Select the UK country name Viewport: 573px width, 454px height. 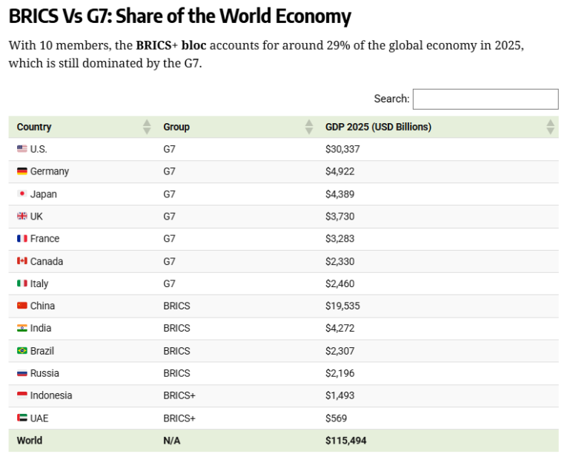(x=36, y=217)
